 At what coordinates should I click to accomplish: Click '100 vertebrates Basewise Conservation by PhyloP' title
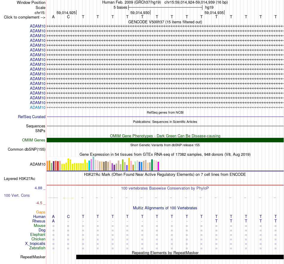[x=165, y=188]
